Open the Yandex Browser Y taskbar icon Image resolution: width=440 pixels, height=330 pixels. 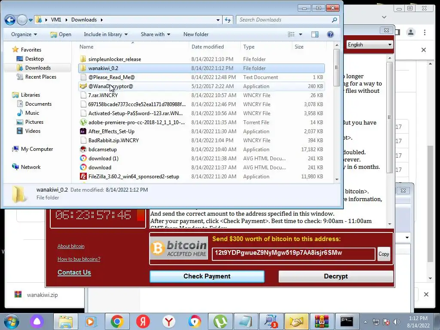click(x=168, y=321)
